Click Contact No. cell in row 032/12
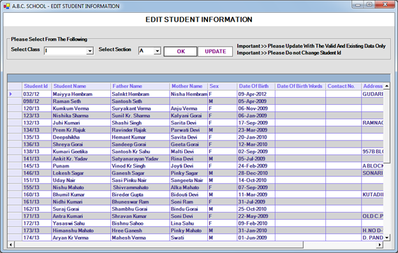Image resolution: width=398 pixels, height=253 pixels. (343, 94)
